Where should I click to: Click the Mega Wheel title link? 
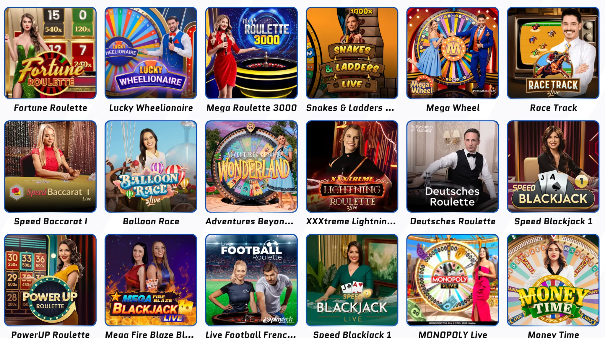click(x=453, y=108)
